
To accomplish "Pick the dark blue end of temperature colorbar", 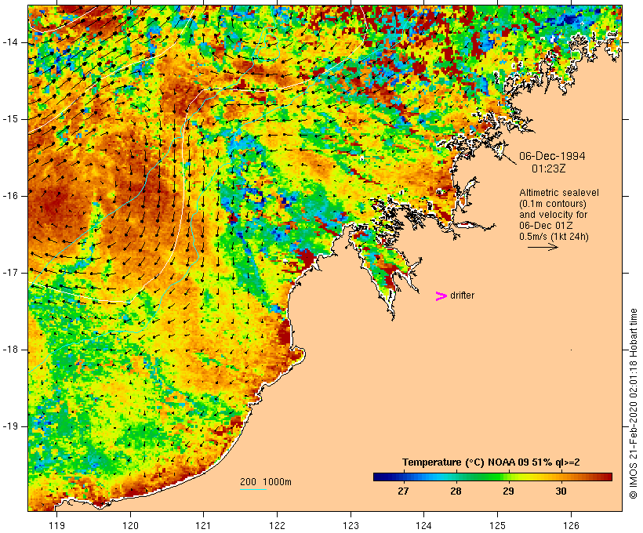I will pos(377,476).
